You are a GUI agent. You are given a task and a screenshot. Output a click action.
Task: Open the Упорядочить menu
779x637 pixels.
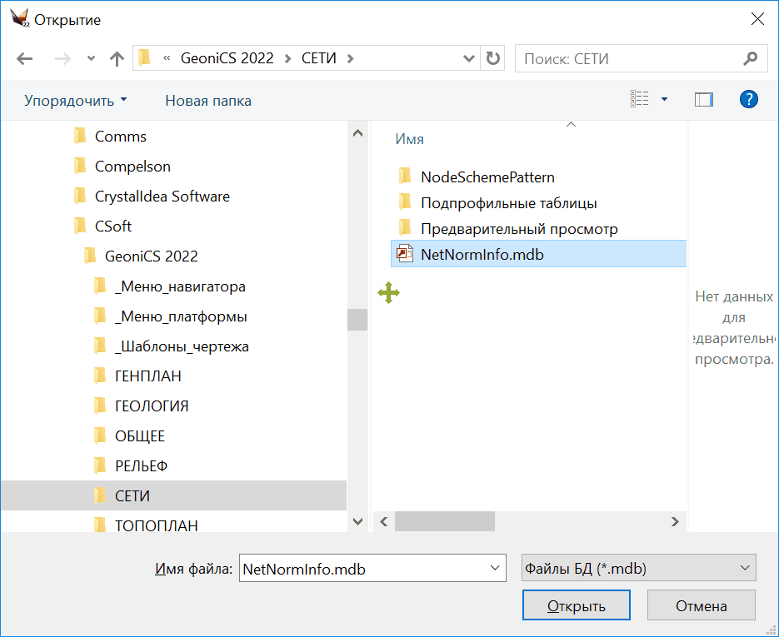[x=76, y=101]
